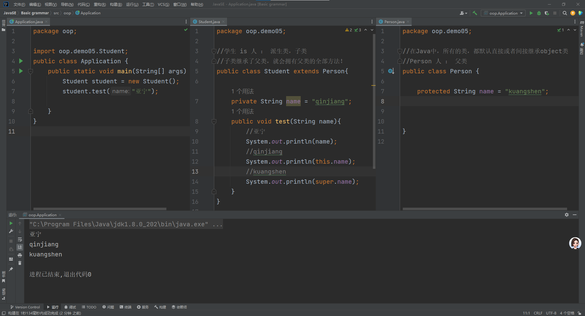
Task: Print the console output
Action: tap(20, 255)
